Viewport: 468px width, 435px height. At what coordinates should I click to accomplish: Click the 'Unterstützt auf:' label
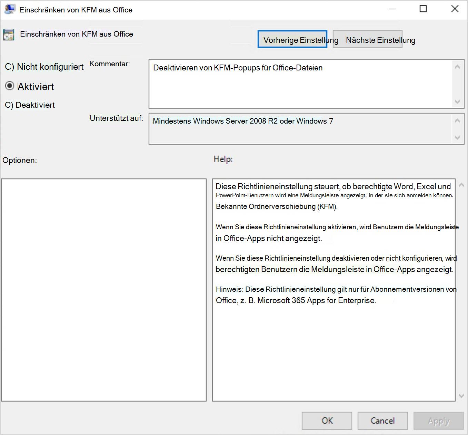tap(116, 118)
